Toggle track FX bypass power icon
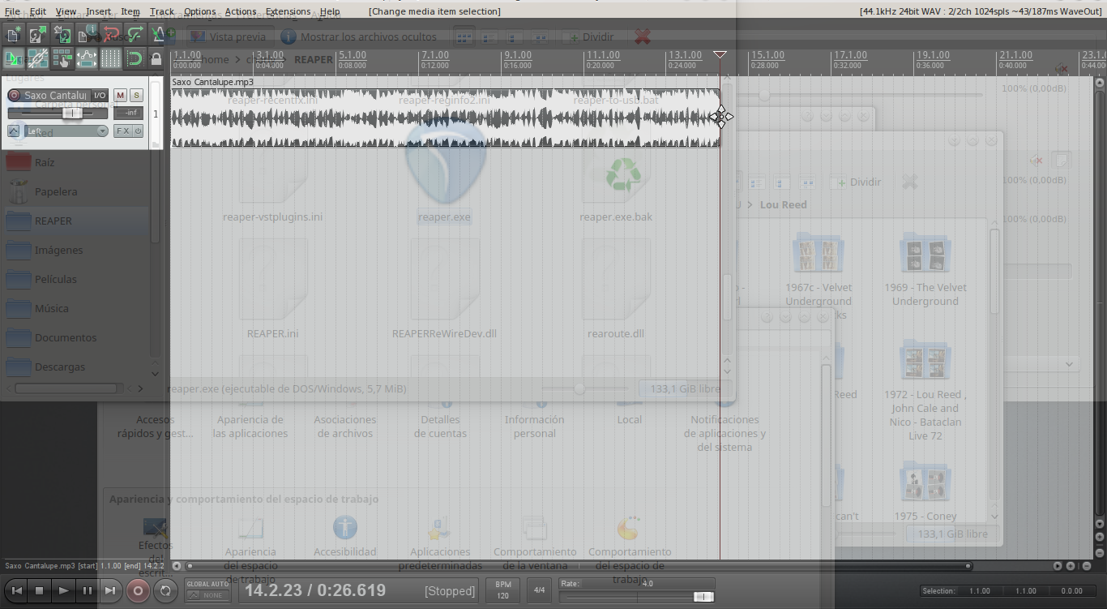 [x=139, y=131]
